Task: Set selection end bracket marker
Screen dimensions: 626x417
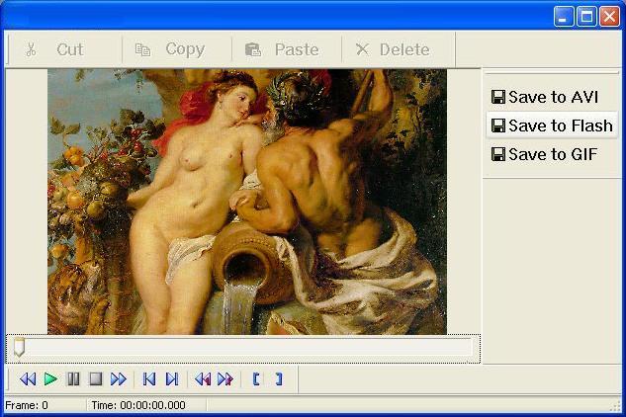Action: pos(279,378)
